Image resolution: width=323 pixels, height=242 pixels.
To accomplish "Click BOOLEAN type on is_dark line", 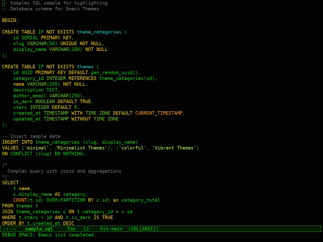I will point(45,102).
